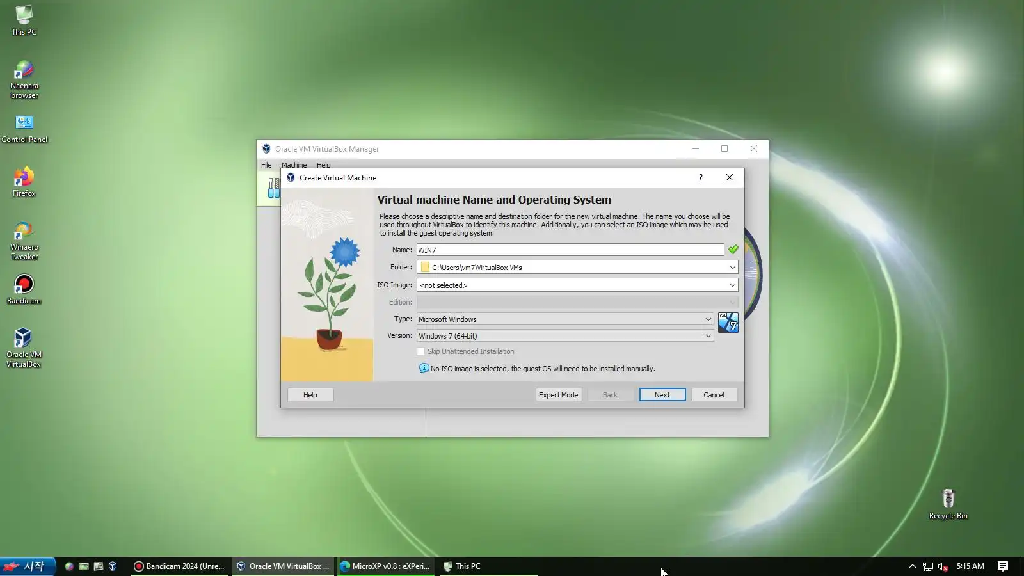Viewport: 1024px width, 576px height.
Task: Click the question mark help button in dialog title
Action: pos(700,177)
